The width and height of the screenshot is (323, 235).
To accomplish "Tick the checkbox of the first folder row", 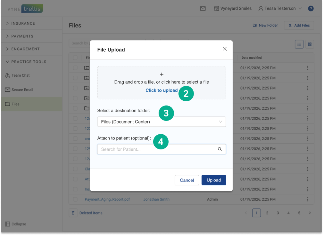I will pos(75,68).
